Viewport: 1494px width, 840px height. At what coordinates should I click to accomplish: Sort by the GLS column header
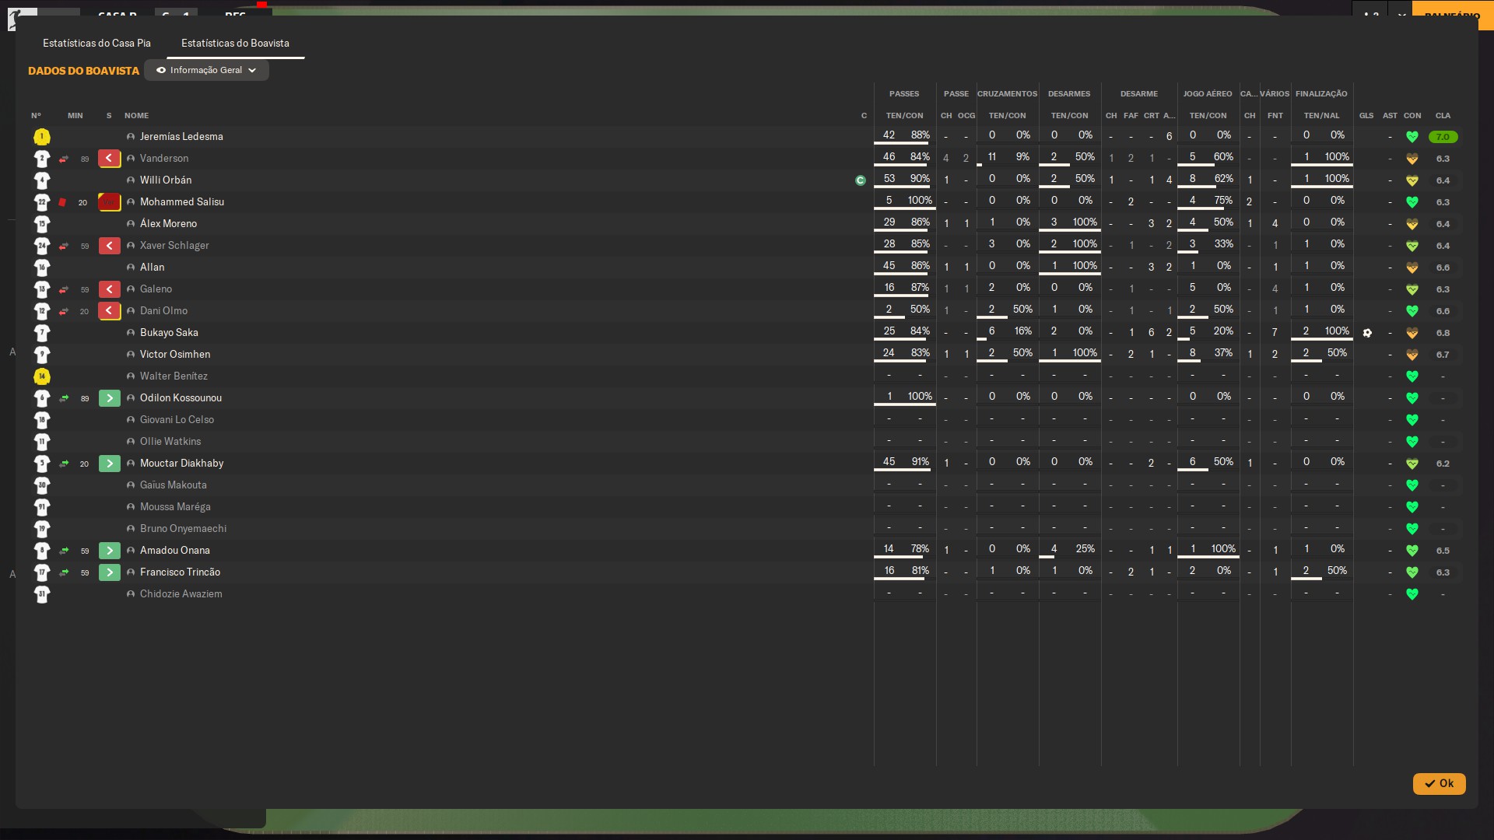coord(1366,116)
